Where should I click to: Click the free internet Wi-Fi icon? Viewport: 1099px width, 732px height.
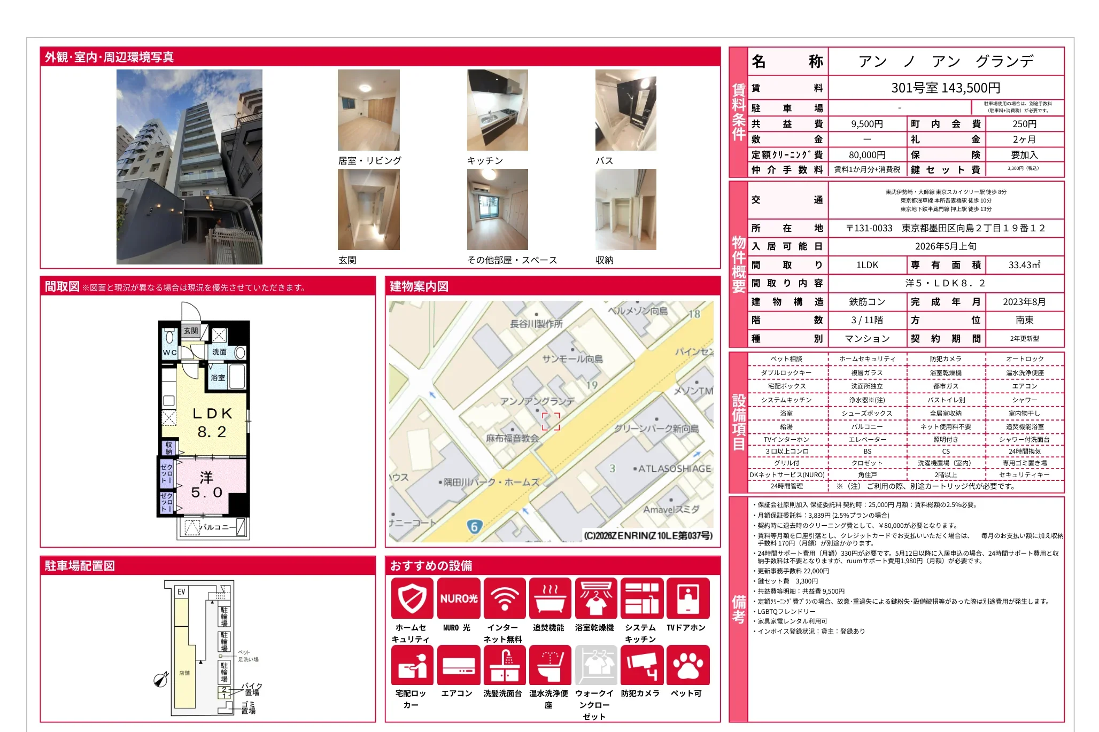(504, 598)
